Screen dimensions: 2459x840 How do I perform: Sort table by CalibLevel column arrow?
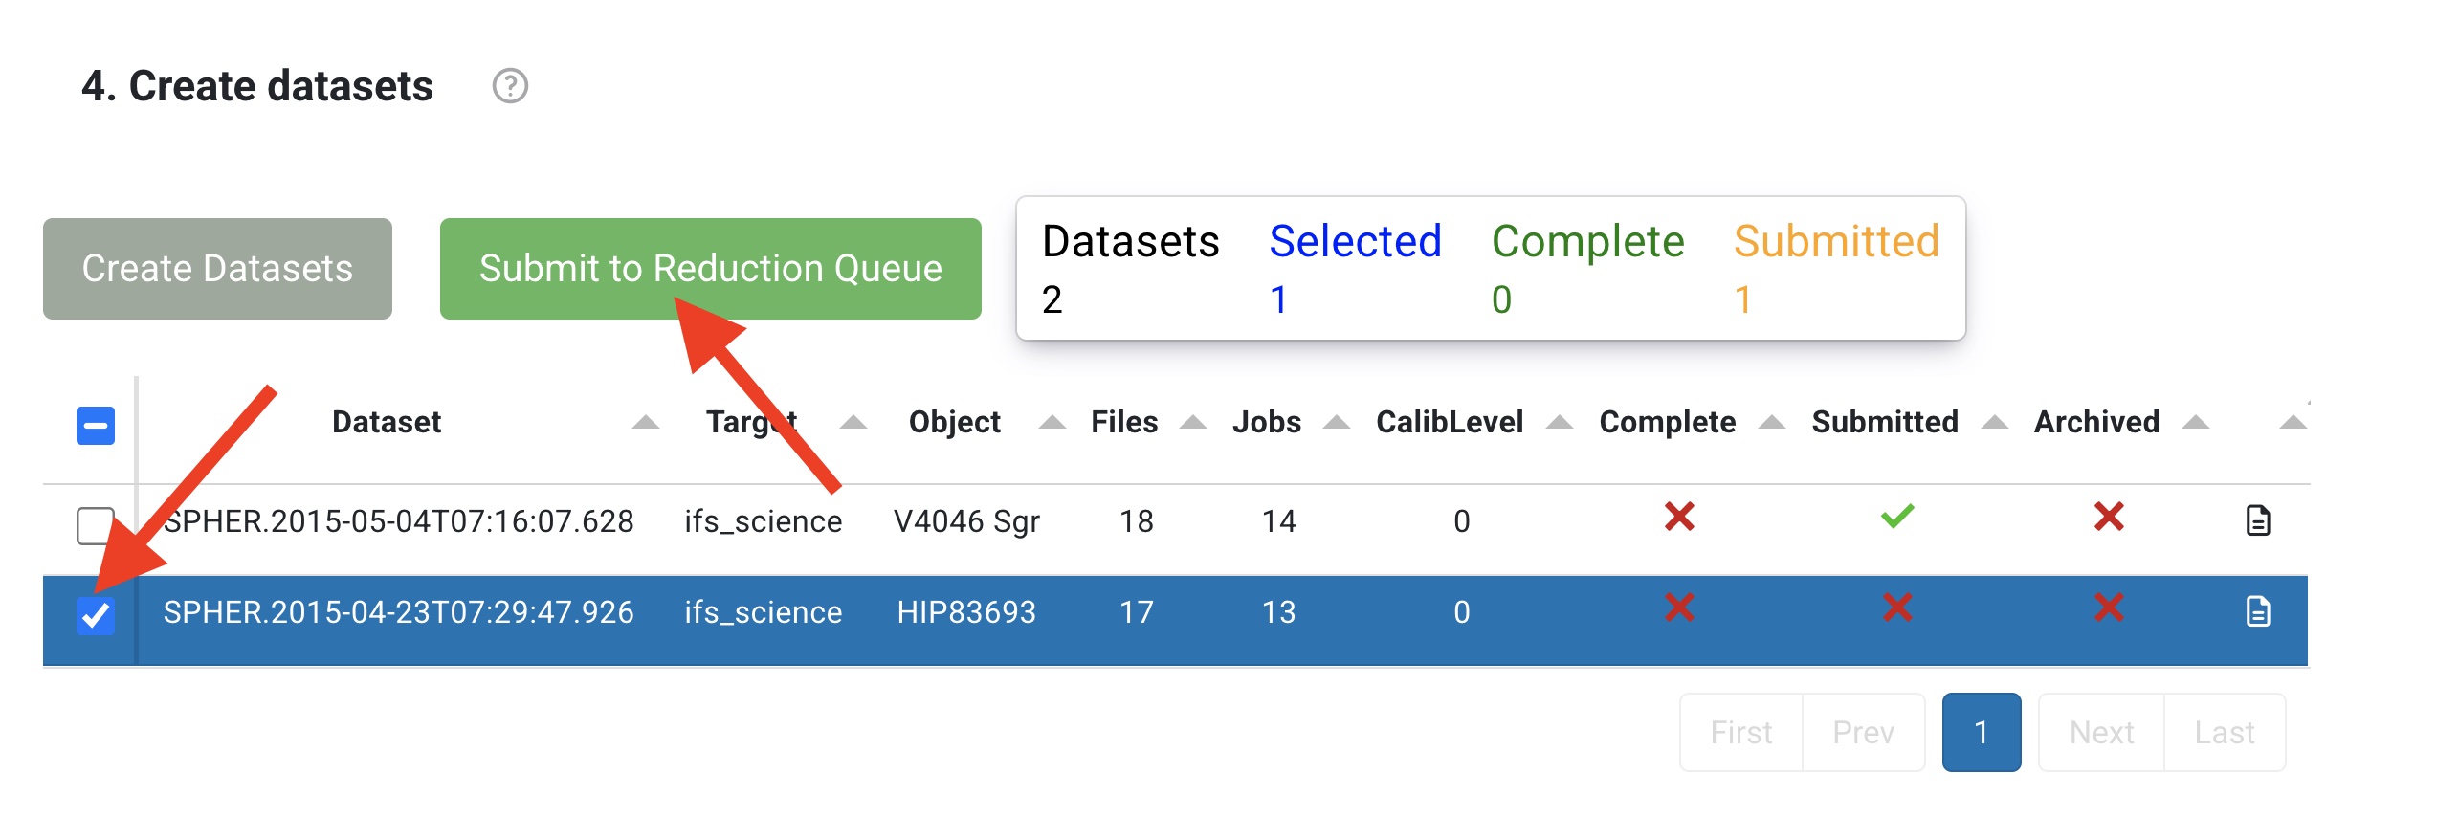pos(1560,422)
